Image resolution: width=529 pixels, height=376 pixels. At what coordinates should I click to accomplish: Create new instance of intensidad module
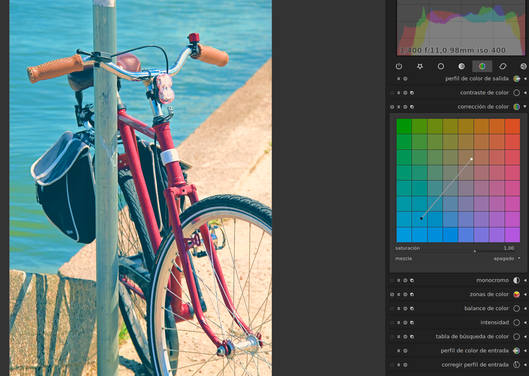[412, 323]
